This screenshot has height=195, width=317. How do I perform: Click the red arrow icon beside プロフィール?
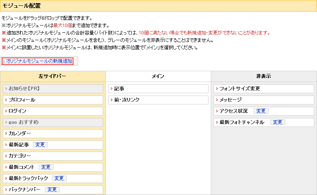[x=6, y=100]
